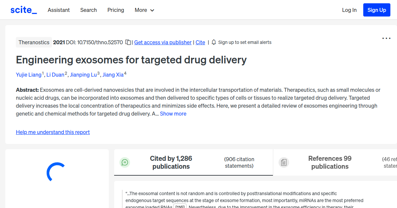
Task: Click the green quote-bubble citations icon
Action: click(125, 162)
